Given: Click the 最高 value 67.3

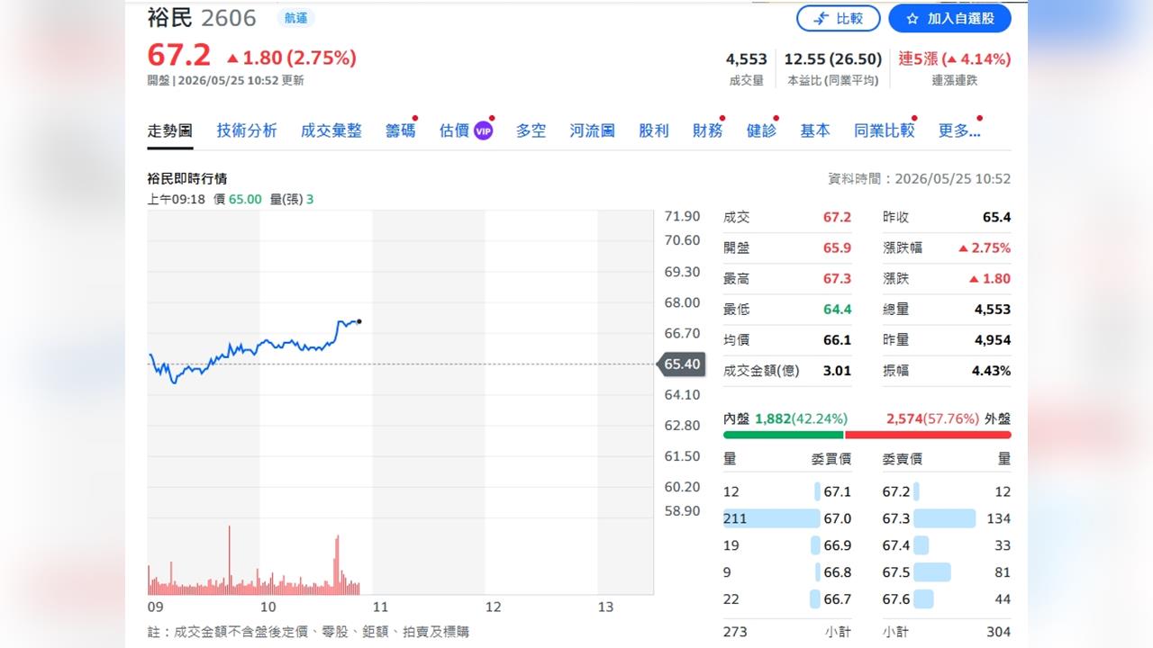Looking at the screenshot, I should 837,279.
